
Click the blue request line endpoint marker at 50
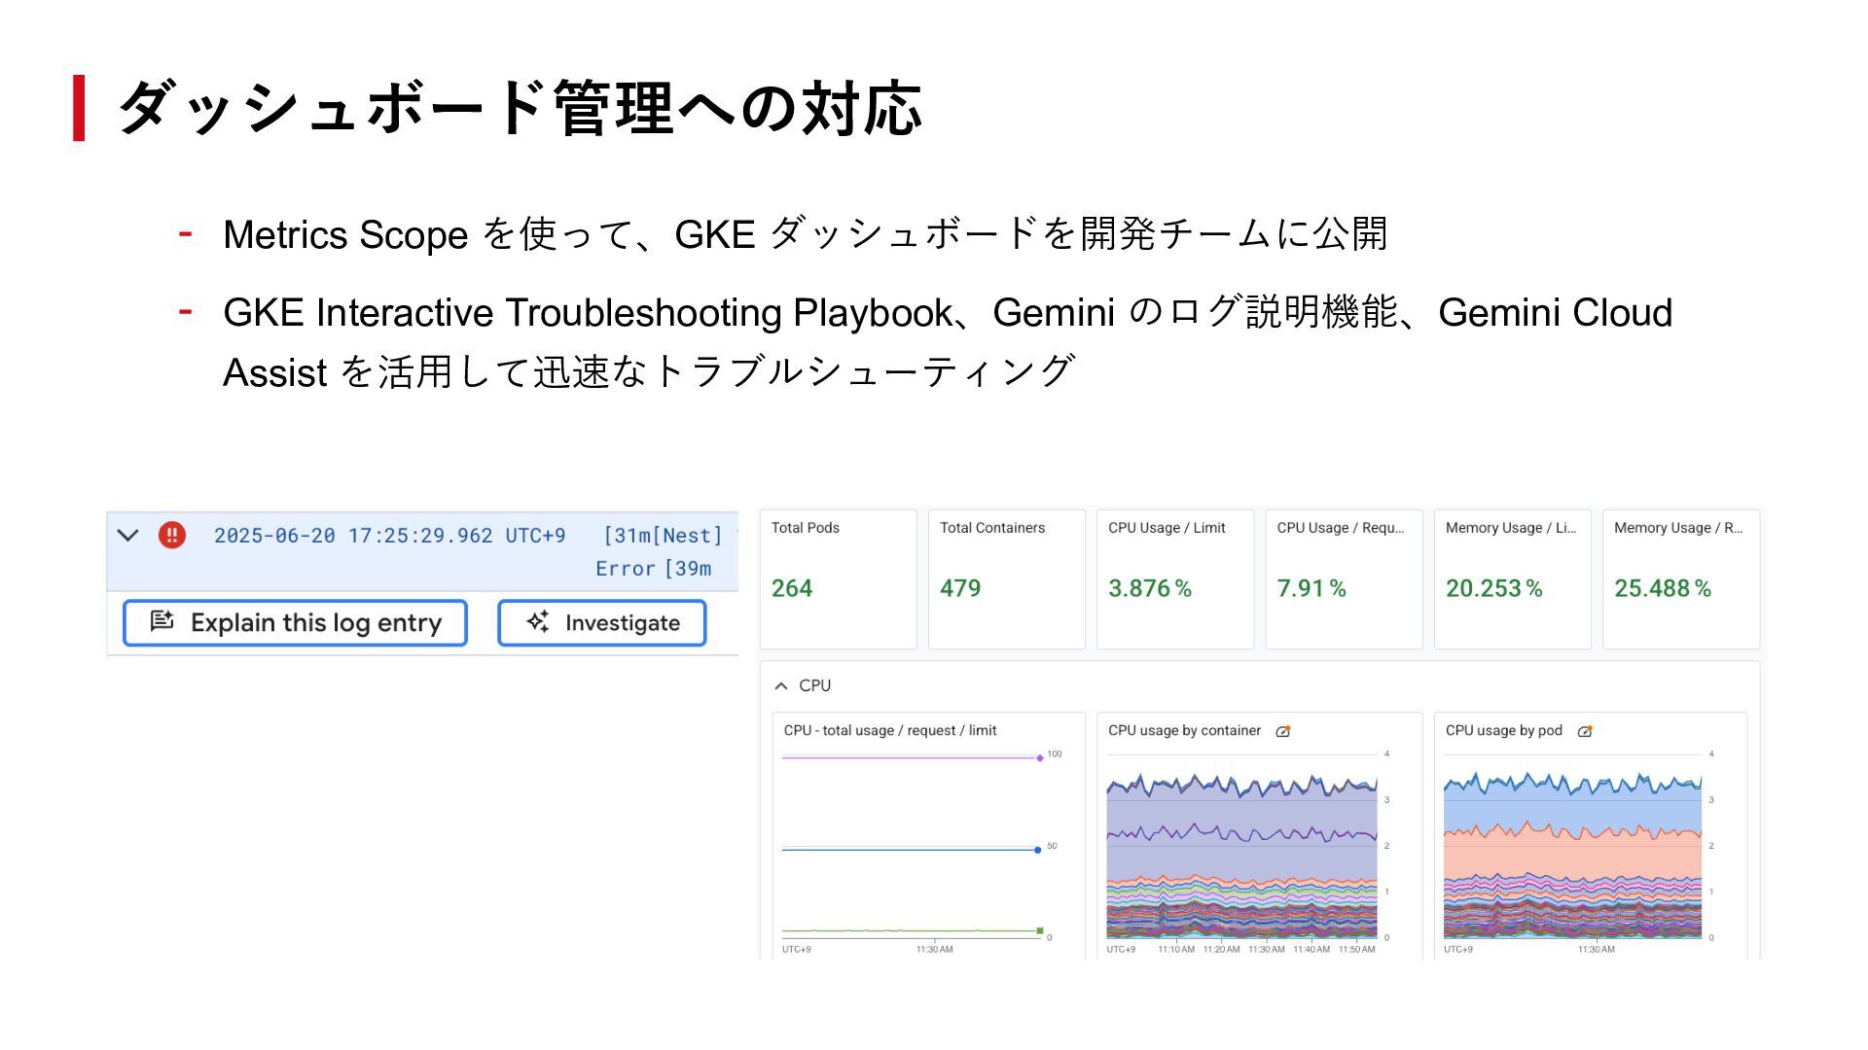1038,850
